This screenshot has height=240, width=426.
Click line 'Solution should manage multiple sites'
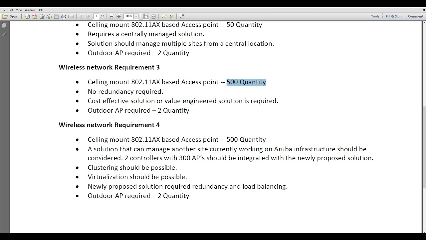click(x=181, y=44)
